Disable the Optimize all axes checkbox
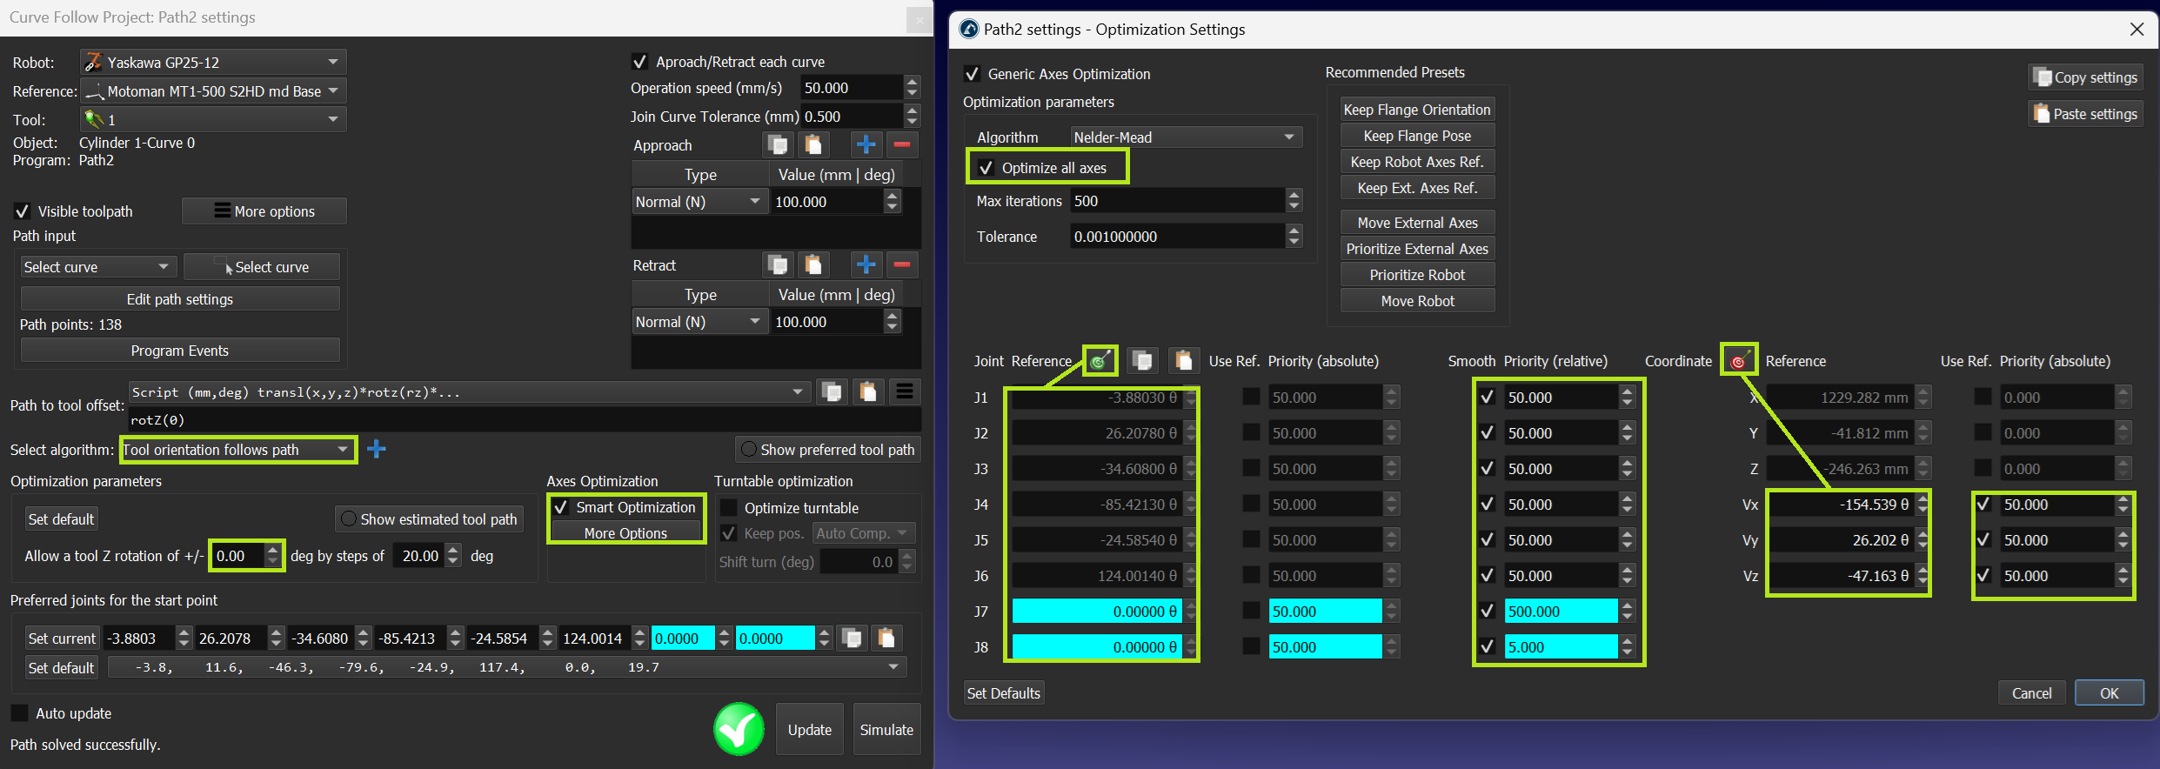This screenshot has height=769, width=2160. [986, 168]
